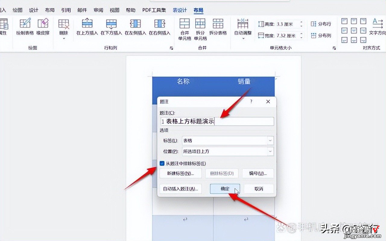The height and width of the screenshot is (241, 386).
Task: Open the 行和列 group dialog launcher
Action: click(x=171, y=48)
